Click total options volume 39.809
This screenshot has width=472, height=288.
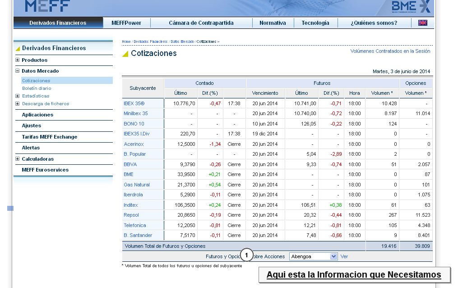[422, 246]
